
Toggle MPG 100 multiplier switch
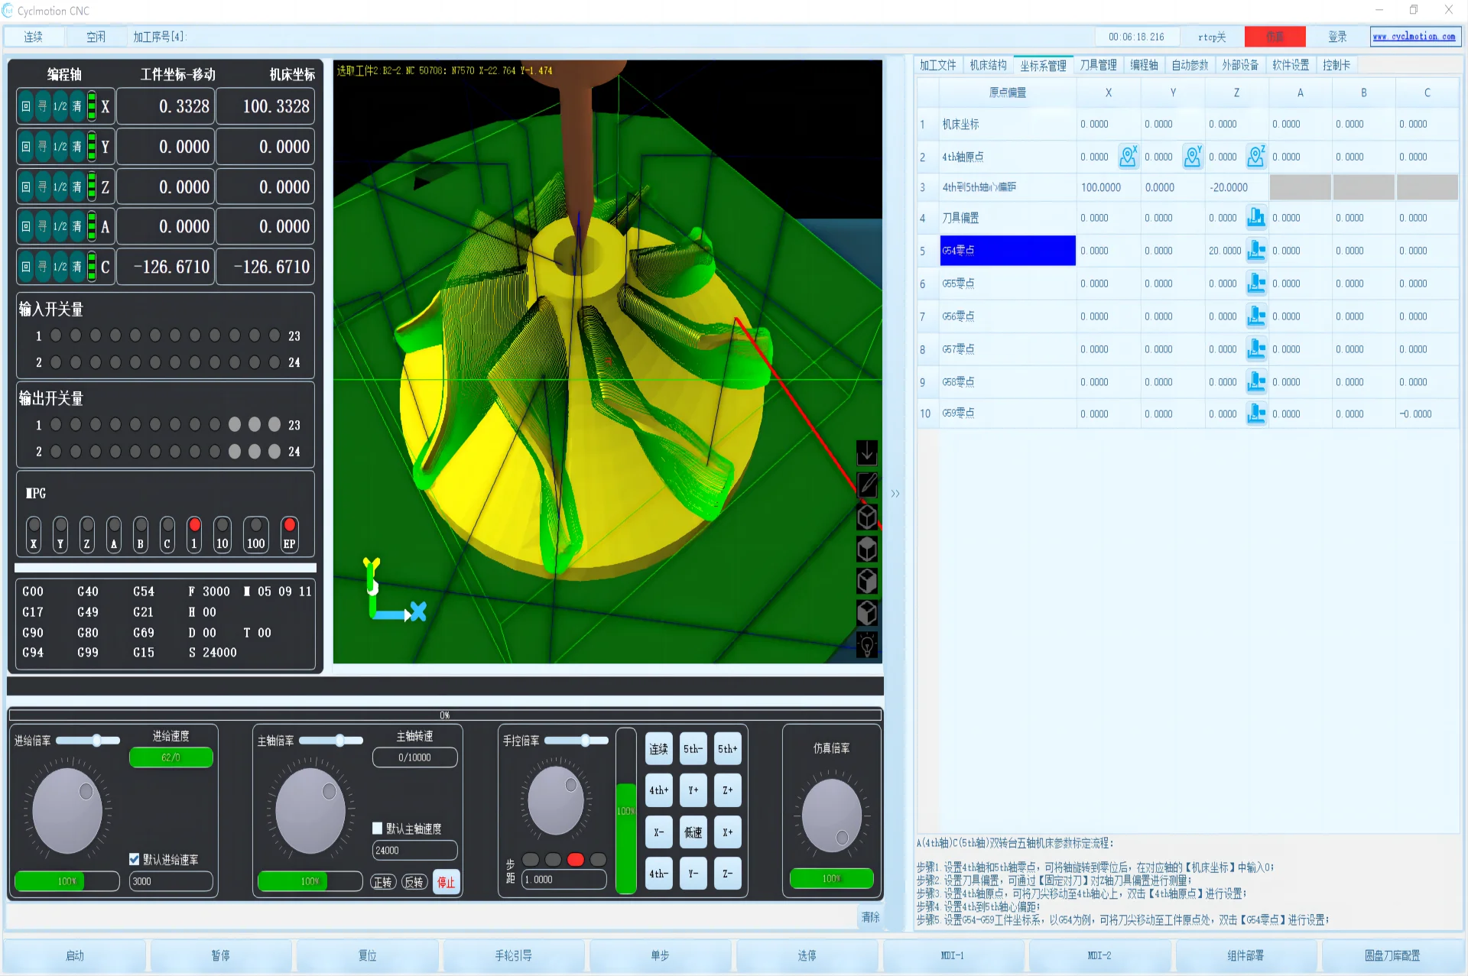tap(255, 533)
